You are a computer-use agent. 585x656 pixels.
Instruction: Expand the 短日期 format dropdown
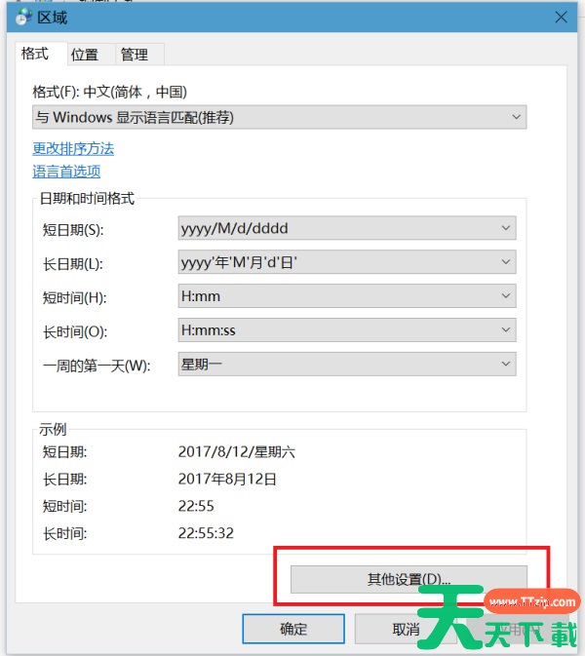tap(347, 228)
